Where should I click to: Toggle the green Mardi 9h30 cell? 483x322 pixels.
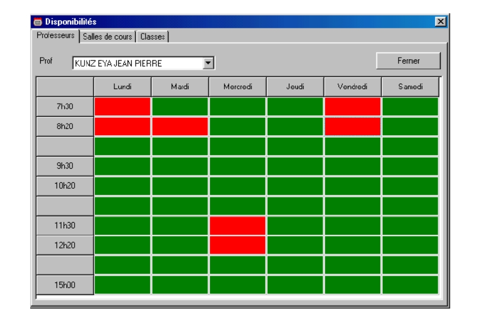180,166
